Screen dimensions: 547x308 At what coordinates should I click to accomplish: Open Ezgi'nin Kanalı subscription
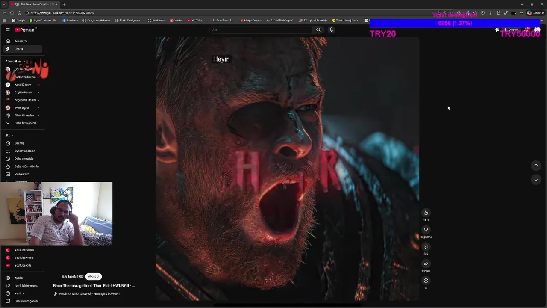(x=22, y=92)
